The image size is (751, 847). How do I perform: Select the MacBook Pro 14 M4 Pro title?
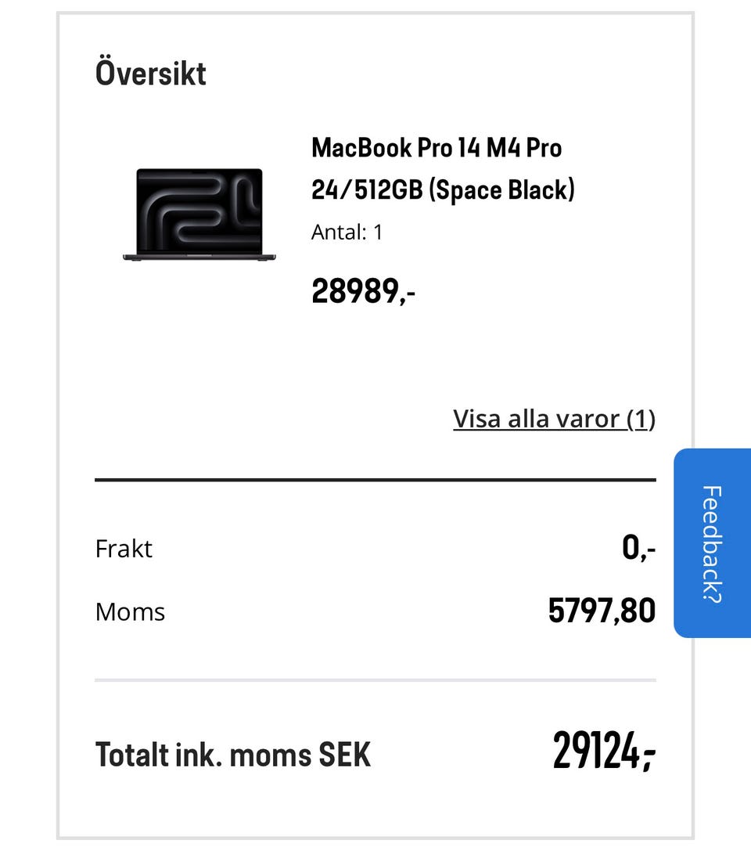coord(437,147)
